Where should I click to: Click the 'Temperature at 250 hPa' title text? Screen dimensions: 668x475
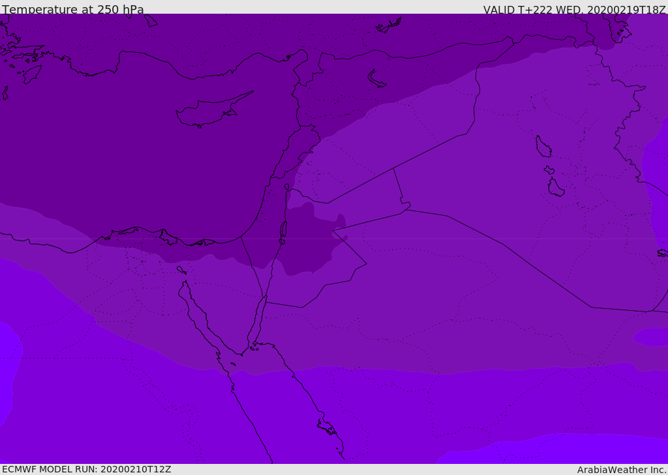point(73,9)
